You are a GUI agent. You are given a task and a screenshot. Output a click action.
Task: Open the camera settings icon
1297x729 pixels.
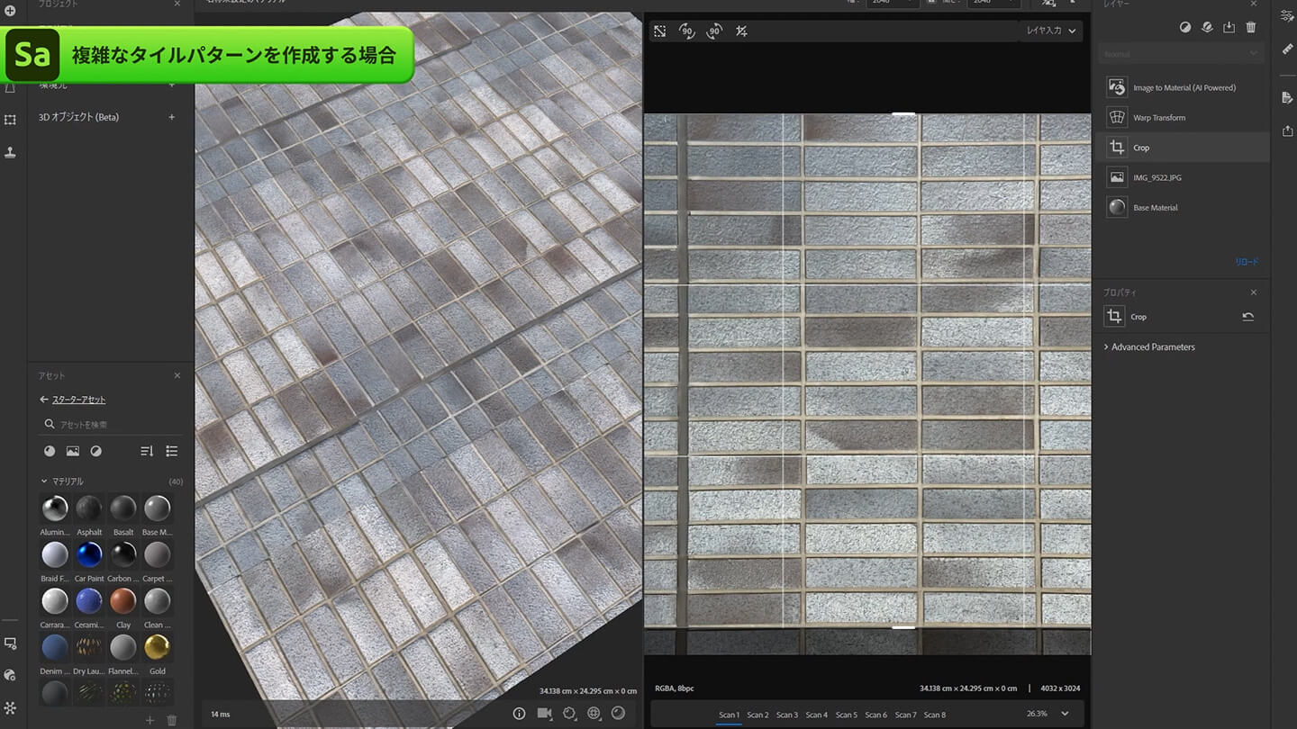(544, 714)
